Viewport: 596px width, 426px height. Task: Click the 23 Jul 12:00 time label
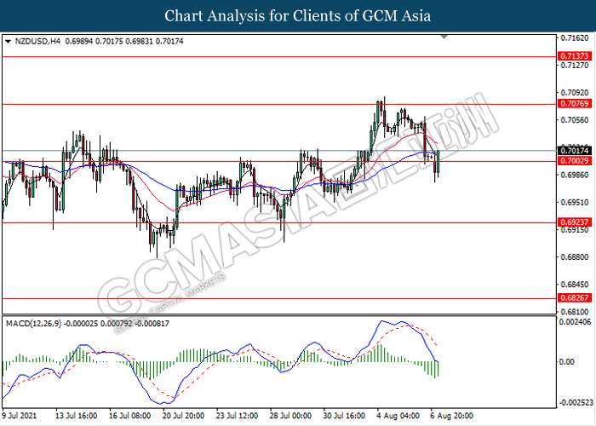click(237, 416)
